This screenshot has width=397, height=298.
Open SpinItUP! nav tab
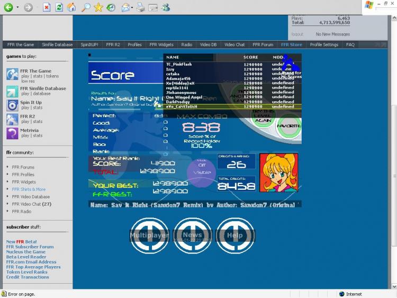89,45
